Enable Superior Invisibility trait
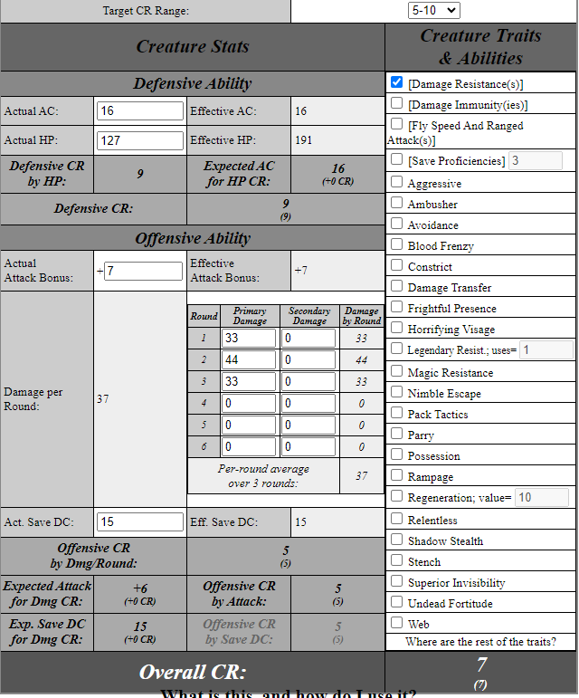 [x=396, y=581]
